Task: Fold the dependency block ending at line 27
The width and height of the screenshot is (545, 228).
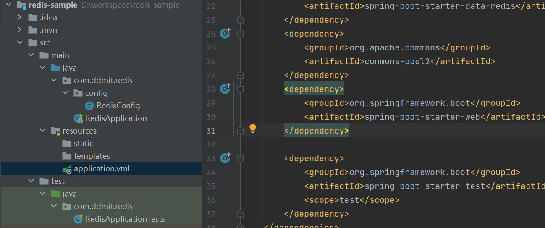Action: [240, 75]
